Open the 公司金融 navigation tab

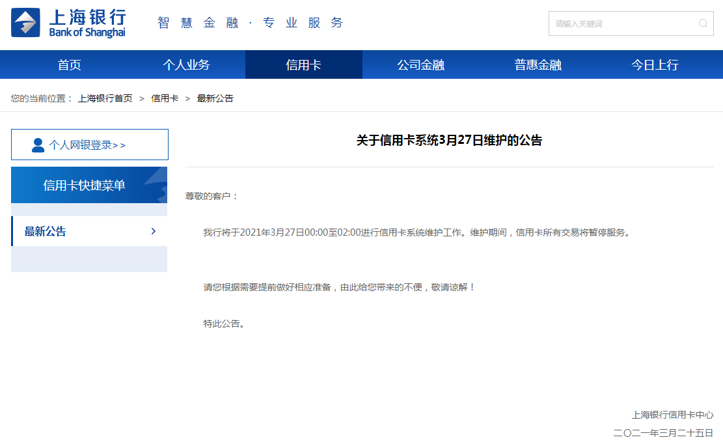coord(420,64)
